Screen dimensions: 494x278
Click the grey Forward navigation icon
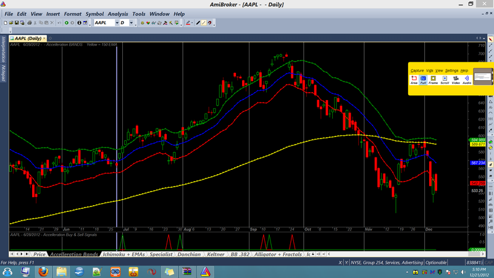point(72,23)
